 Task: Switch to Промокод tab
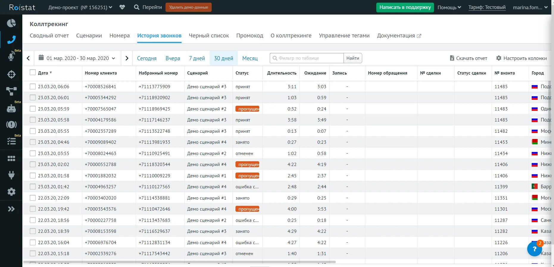point(249,36)
